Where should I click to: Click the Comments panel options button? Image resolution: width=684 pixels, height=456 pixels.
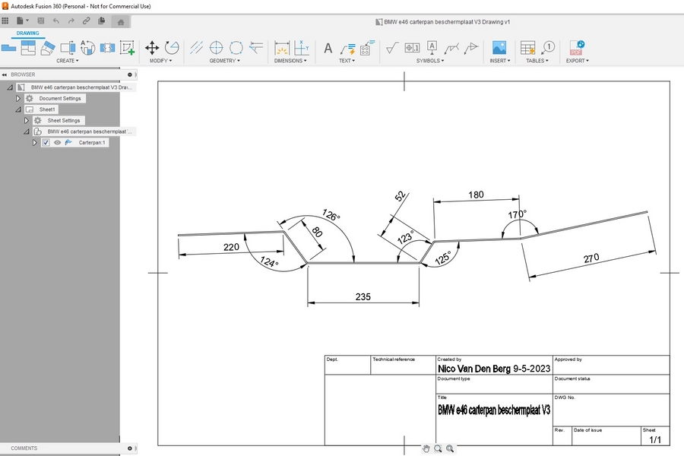click(129, 448)
